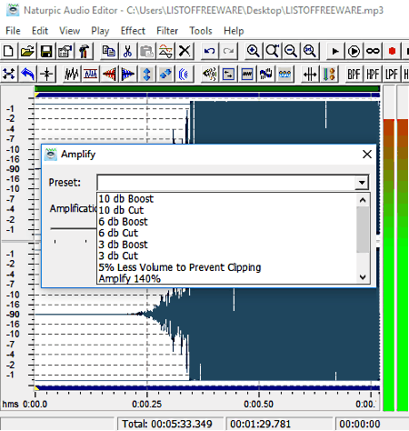
Task: Toggle loop playback infinity icon
Action: (373, 51)
